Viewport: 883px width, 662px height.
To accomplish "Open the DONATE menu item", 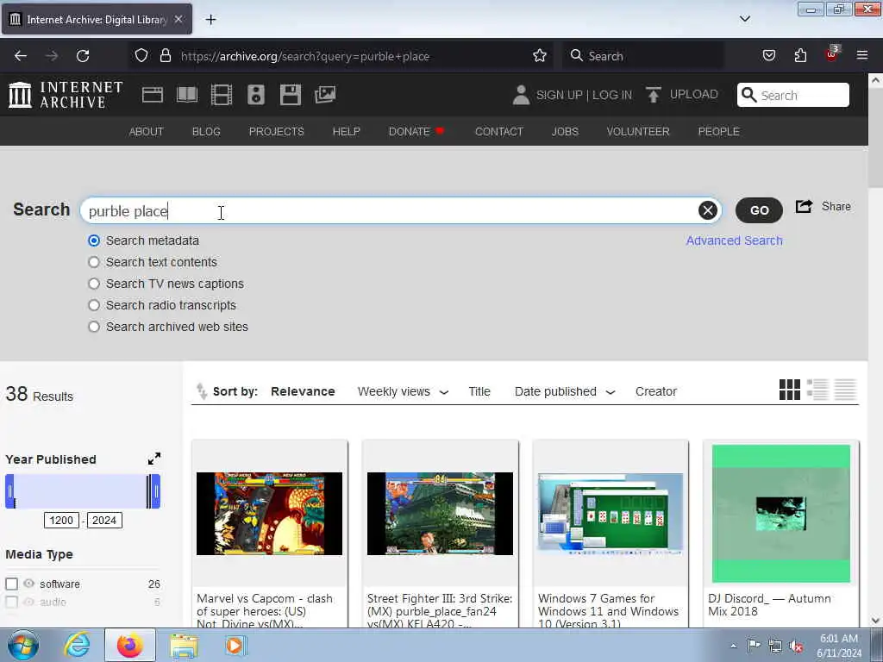I will click(x=416, y=131).
